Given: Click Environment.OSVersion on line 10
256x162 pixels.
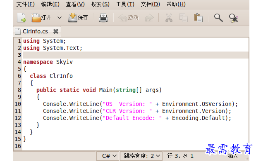Looking at the screenshot, I should (197, 104).
